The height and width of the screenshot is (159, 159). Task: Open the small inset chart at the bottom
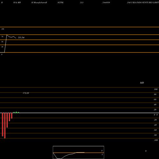click(x=79, y=152)
